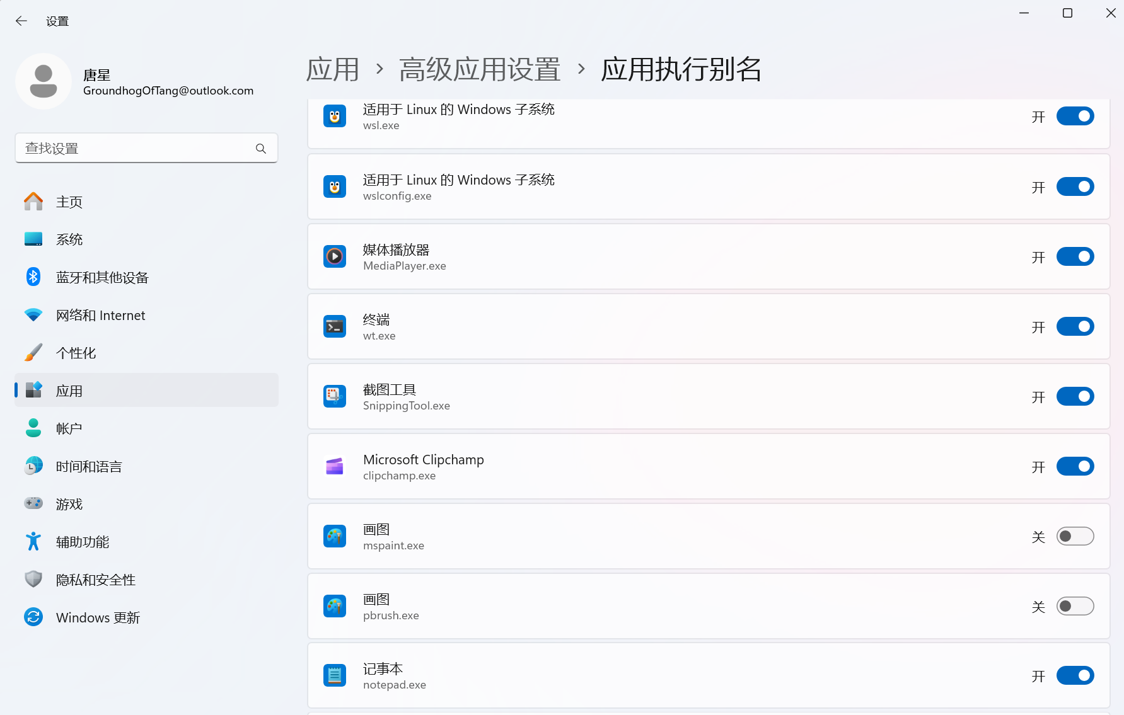Enable the mspaint.exe alias toggle
This screenshot has width=1124, height=715.
[x=1075, y=536]
